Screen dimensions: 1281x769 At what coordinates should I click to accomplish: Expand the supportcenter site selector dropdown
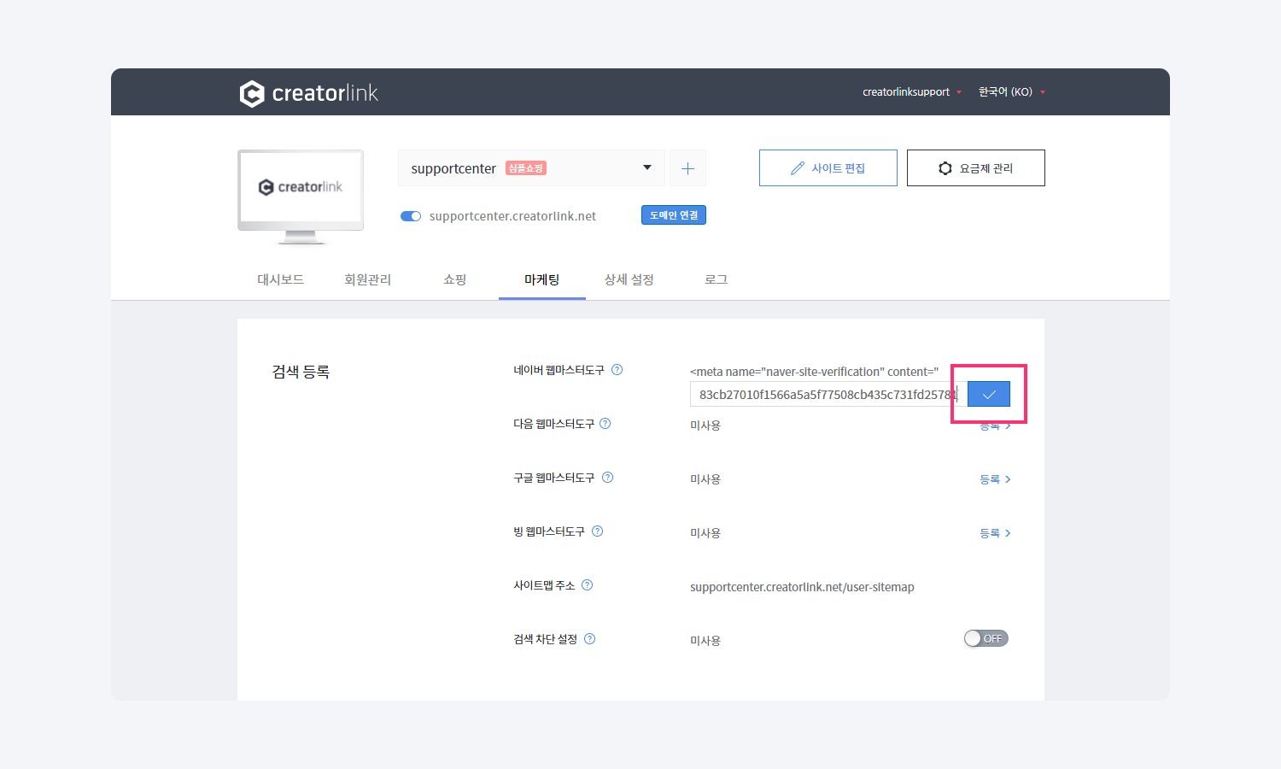pos(646,168)
